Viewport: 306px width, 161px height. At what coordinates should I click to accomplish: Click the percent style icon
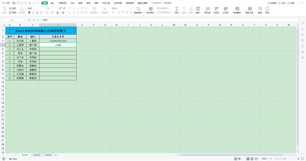[119, 13]
